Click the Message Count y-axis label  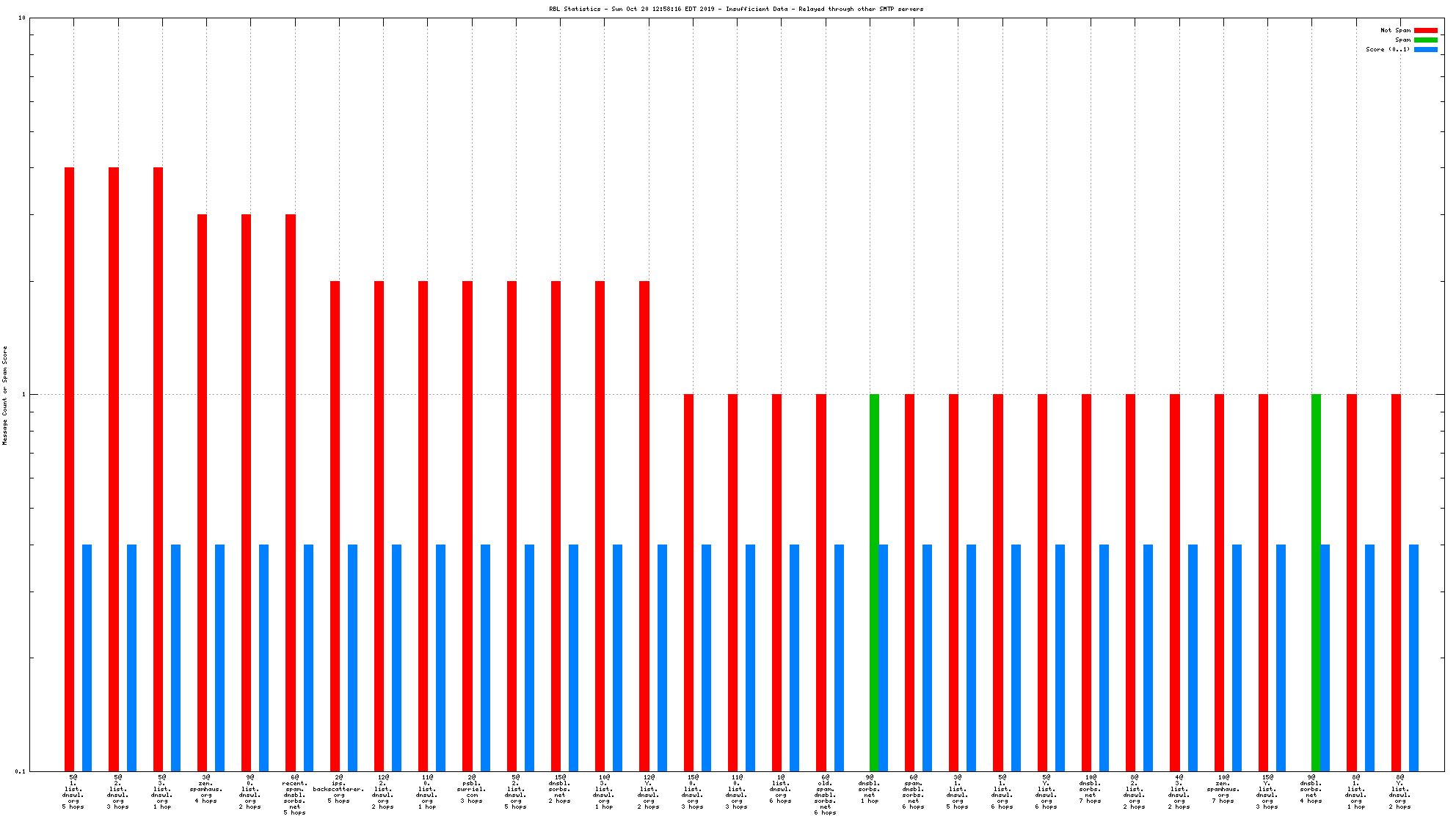tap(5, 395)
